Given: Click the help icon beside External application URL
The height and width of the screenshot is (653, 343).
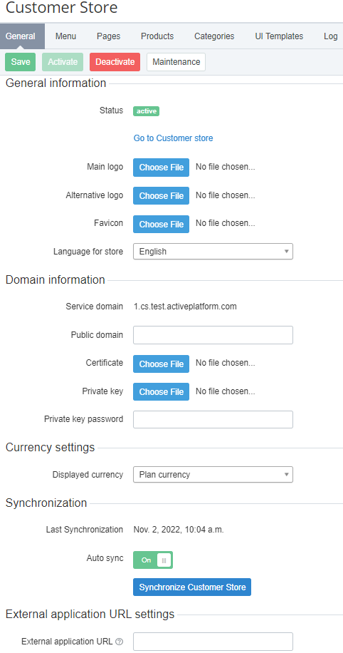Looking at the screenshot, I should [120, 642].
